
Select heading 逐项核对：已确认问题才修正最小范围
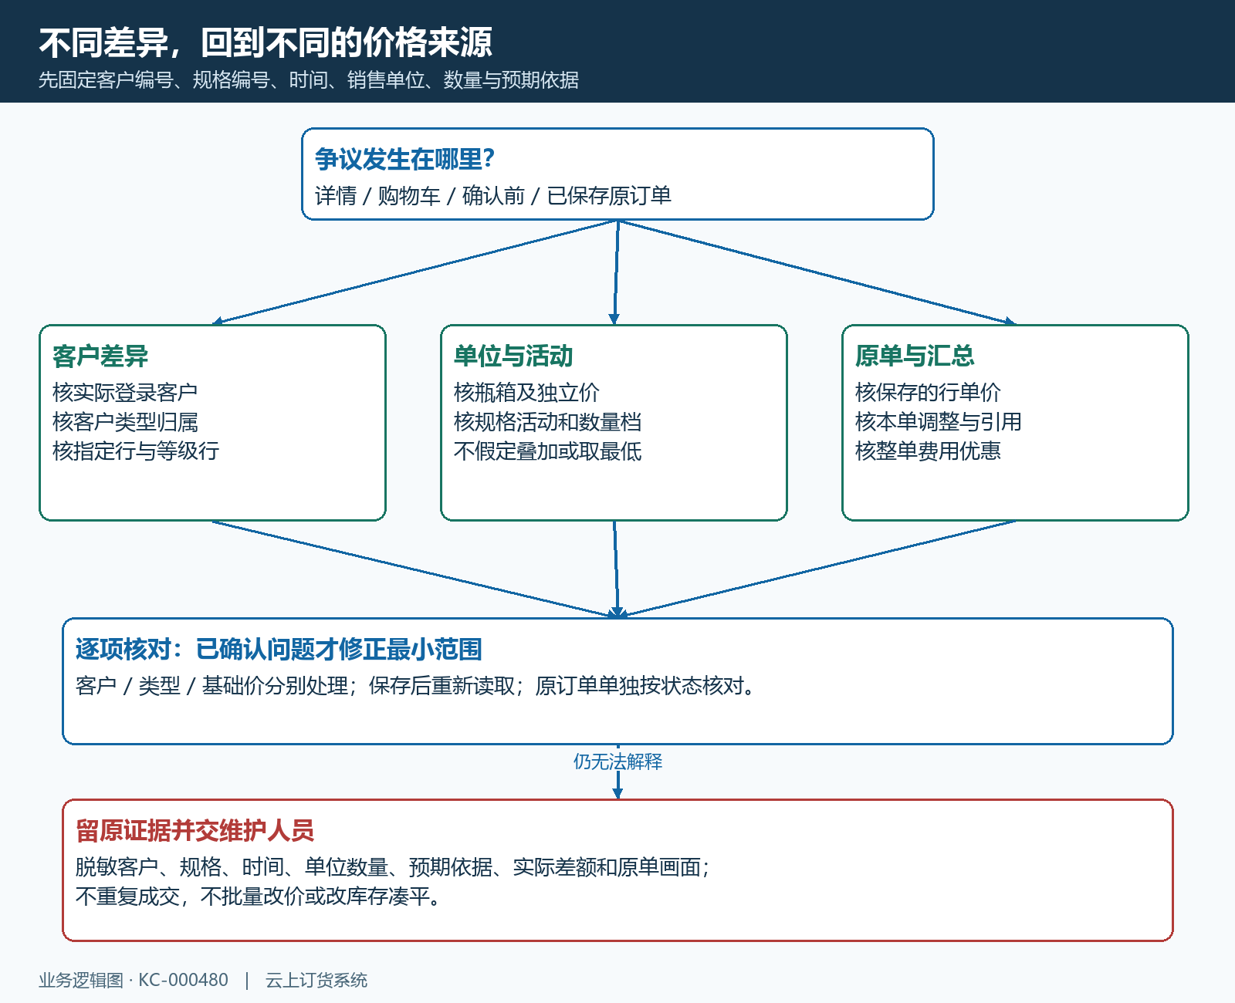279,649
